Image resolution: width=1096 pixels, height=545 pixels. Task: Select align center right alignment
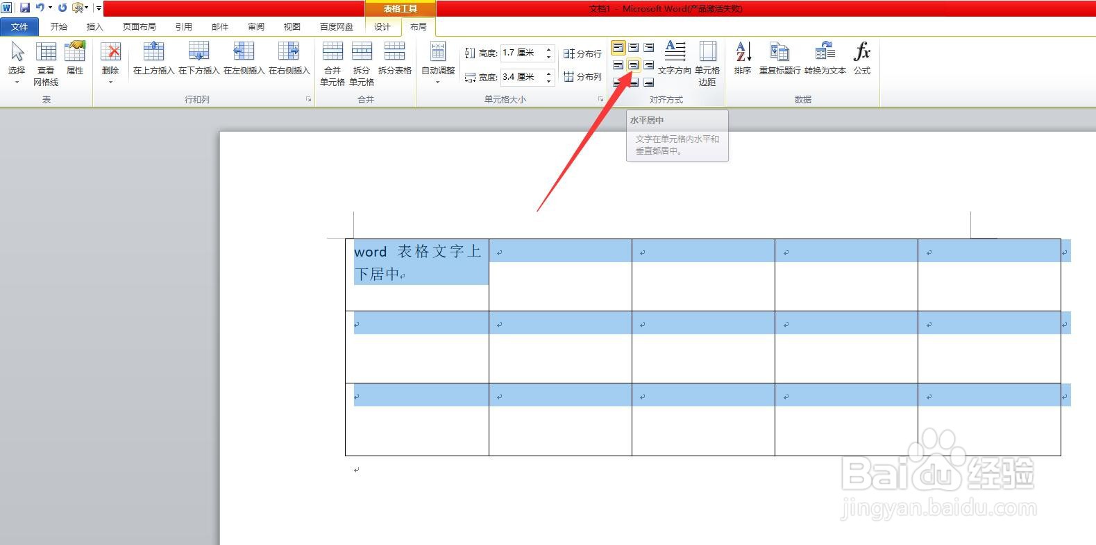[x=648, y=65]
